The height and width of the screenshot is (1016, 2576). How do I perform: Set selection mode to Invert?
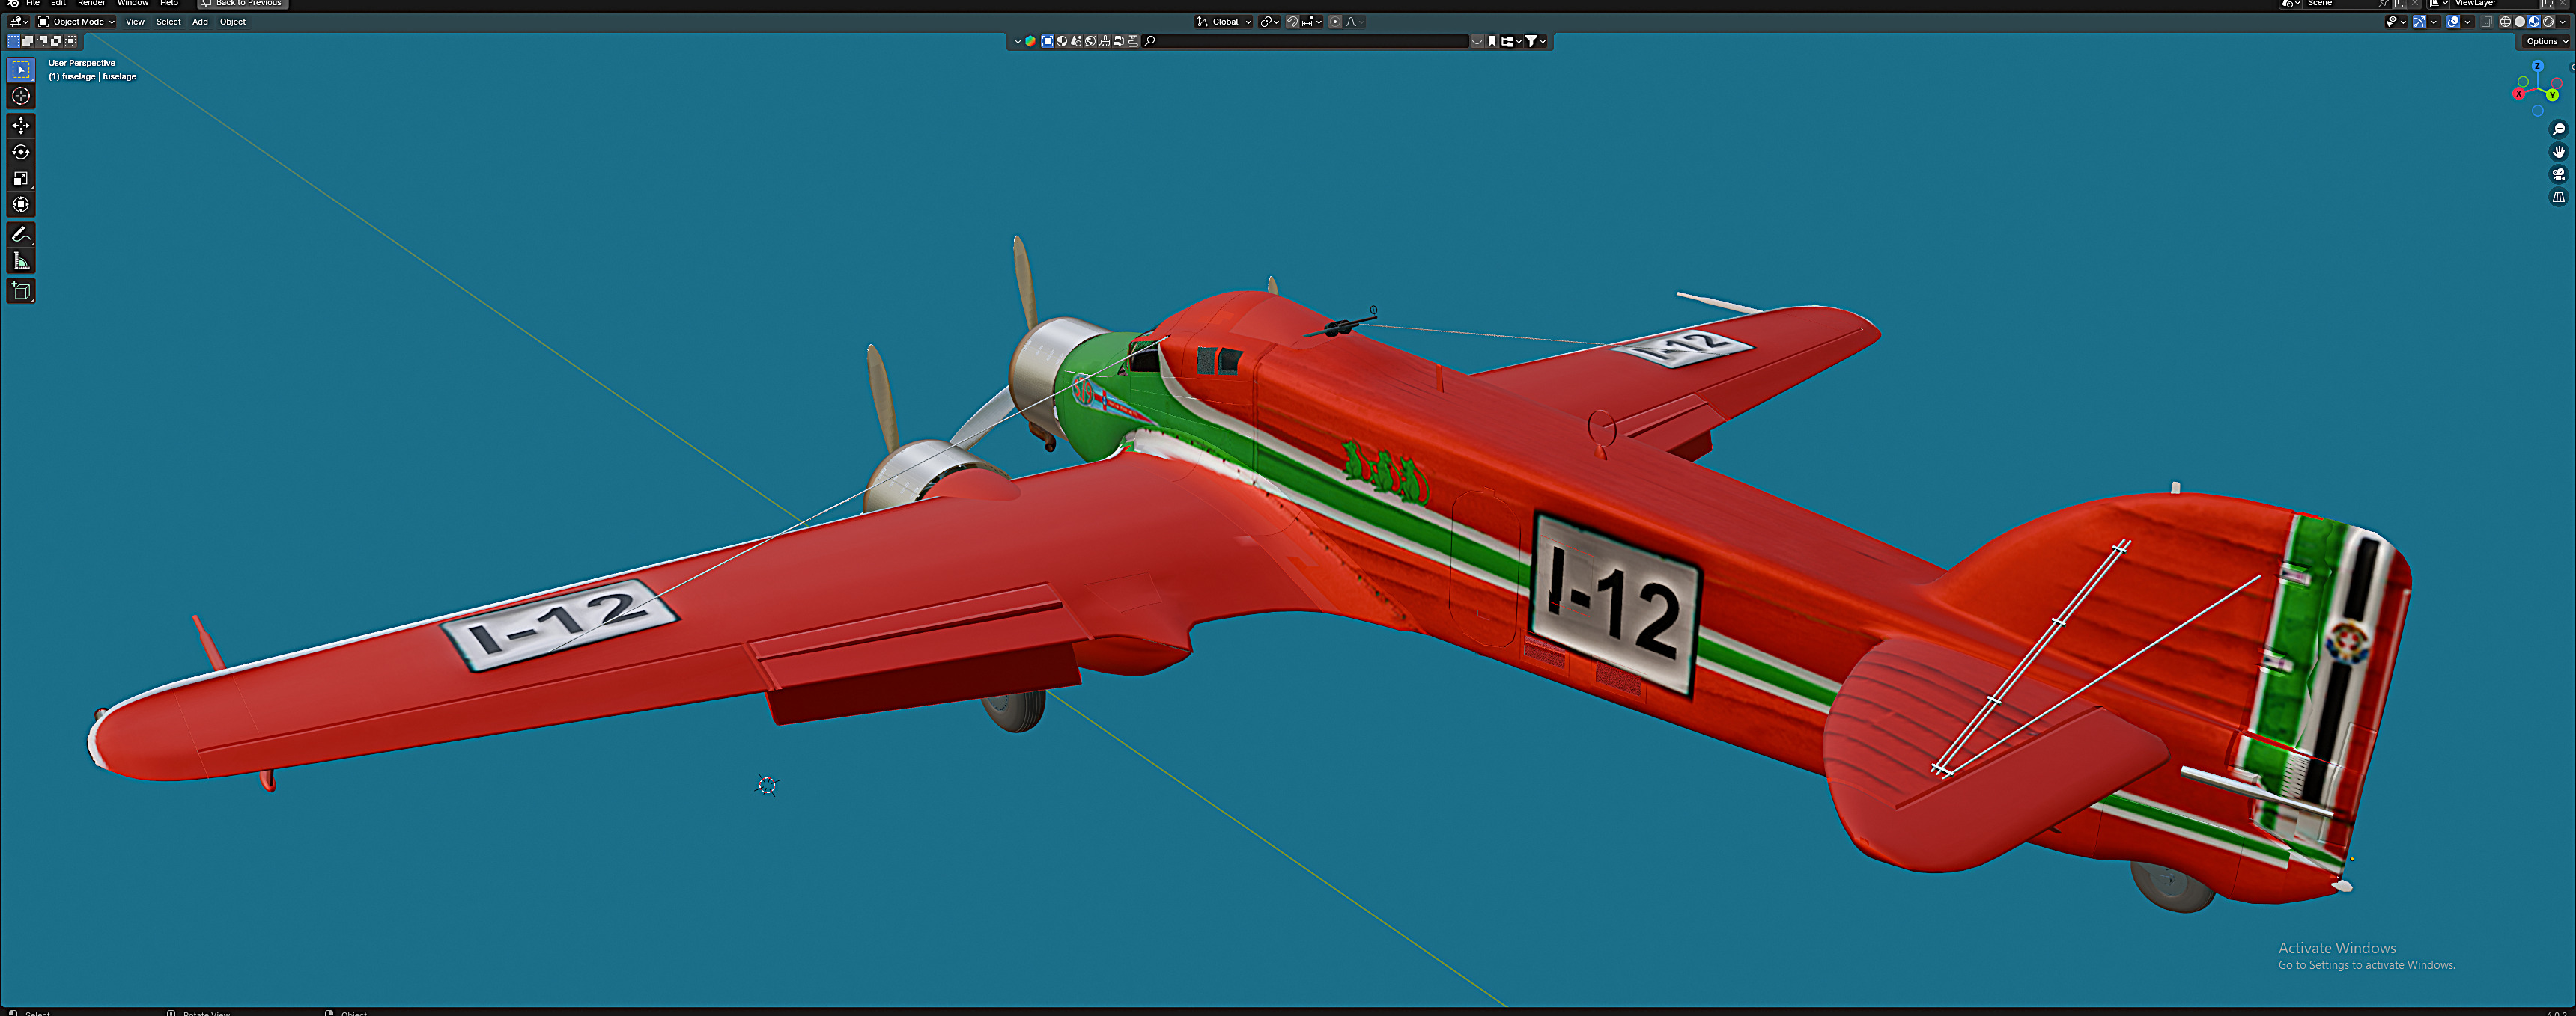[56, 41]
